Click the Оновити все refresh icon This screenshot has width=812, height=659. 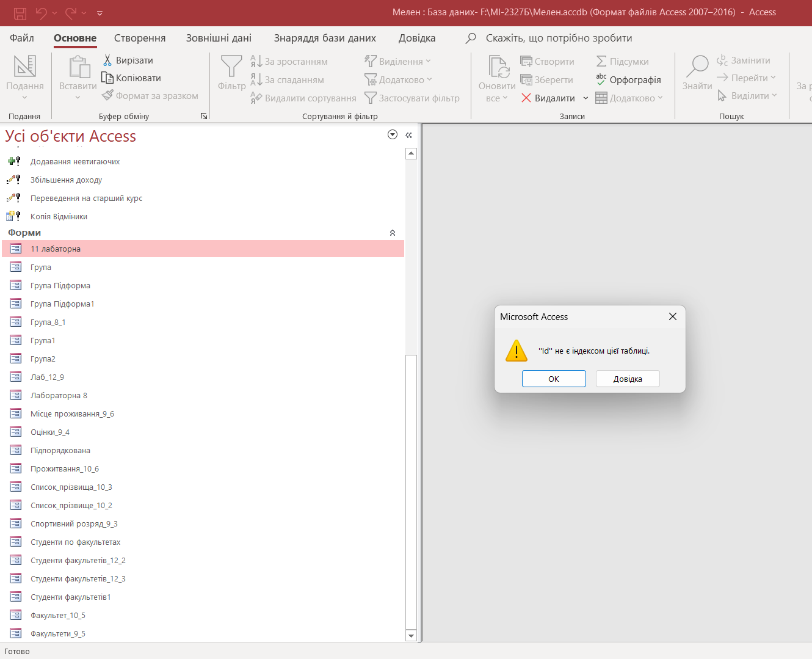point(499,66)
